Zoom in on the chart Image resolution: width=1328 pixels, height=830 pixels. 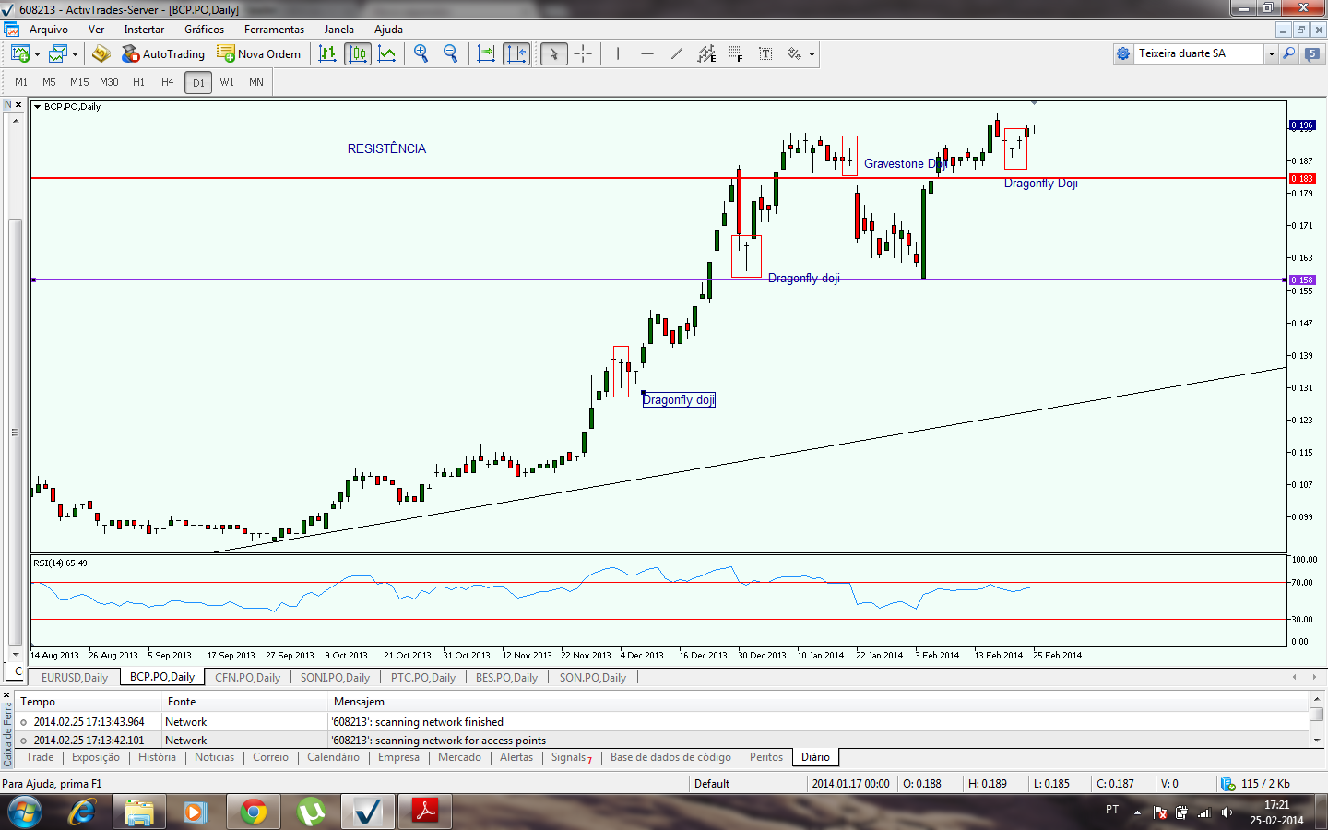421,54
